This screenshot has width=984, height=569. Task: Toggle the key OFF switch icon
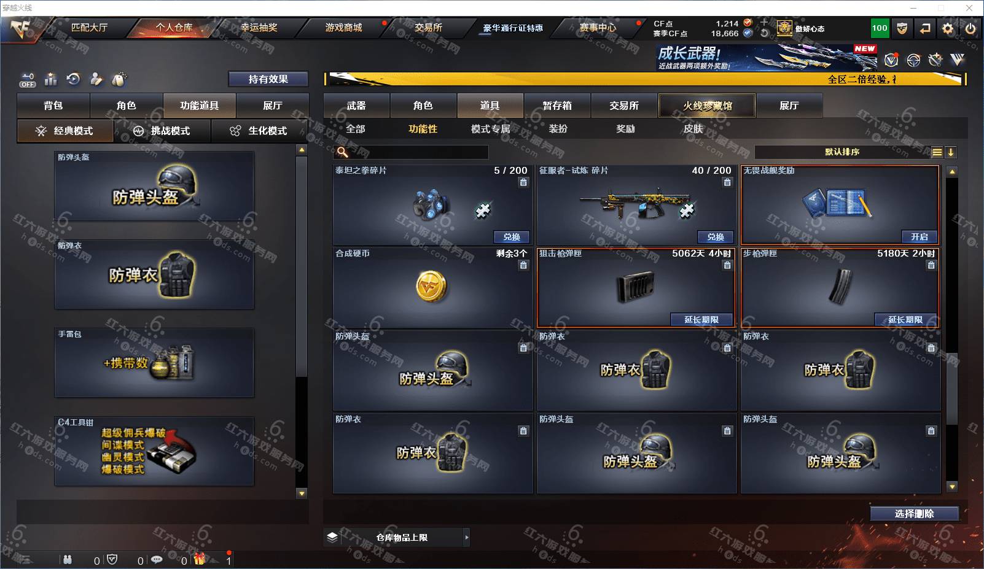28,80
